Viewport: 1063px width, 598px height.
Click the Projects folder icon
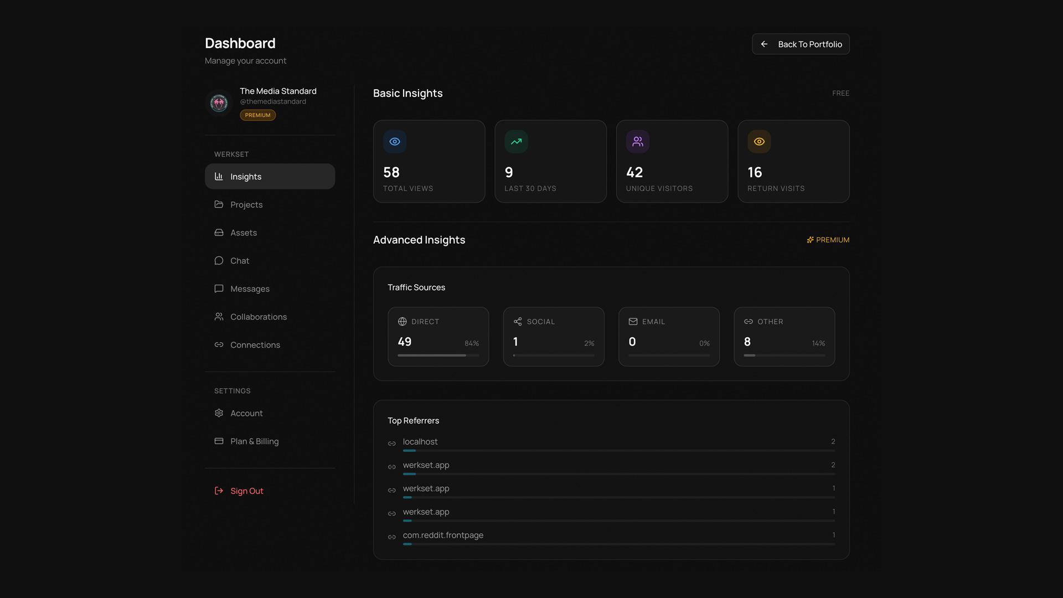click(219, 204)
